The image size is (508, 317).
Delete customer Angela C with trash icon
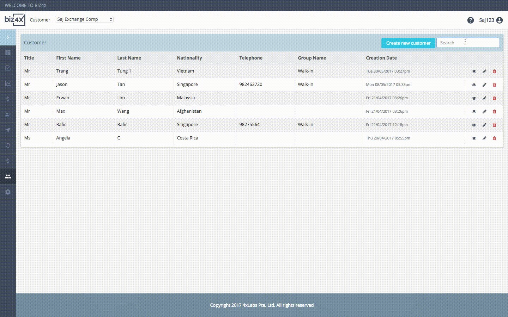click(495, 138)
